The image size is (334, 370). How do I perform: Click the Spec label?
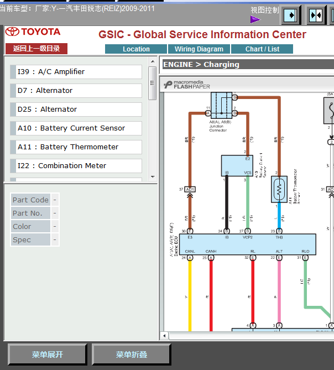[x=30, y=239]
